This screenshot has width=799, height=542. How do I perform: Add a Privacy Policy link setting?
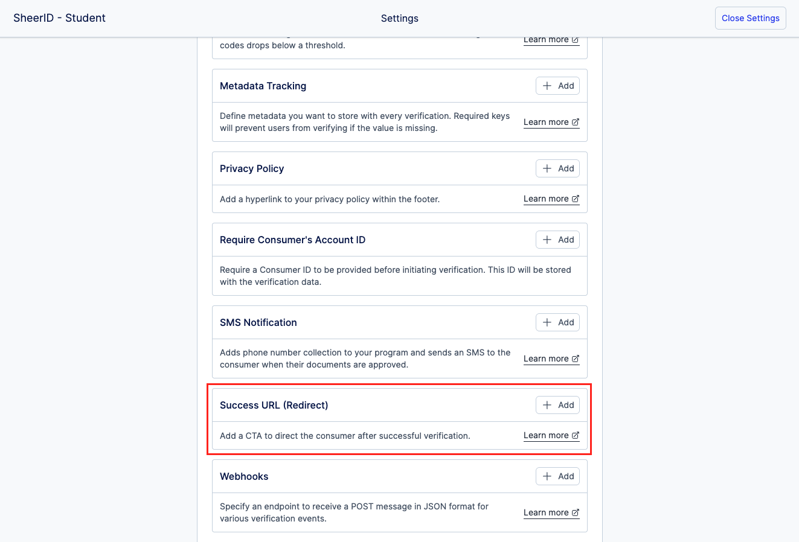tap(557, 168)
